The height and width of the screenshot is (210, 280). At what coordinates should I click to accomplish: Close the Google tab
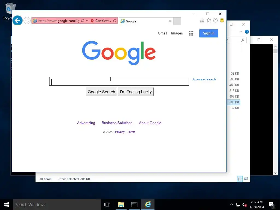click(x=170, y=21)
